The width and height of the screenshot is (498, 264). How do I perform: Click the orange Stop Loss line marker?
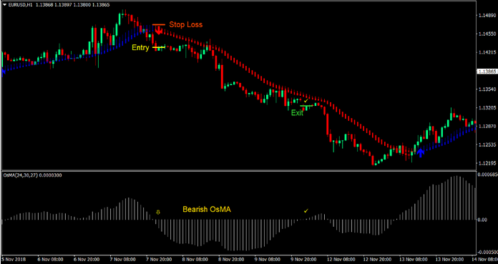point(158,24)
